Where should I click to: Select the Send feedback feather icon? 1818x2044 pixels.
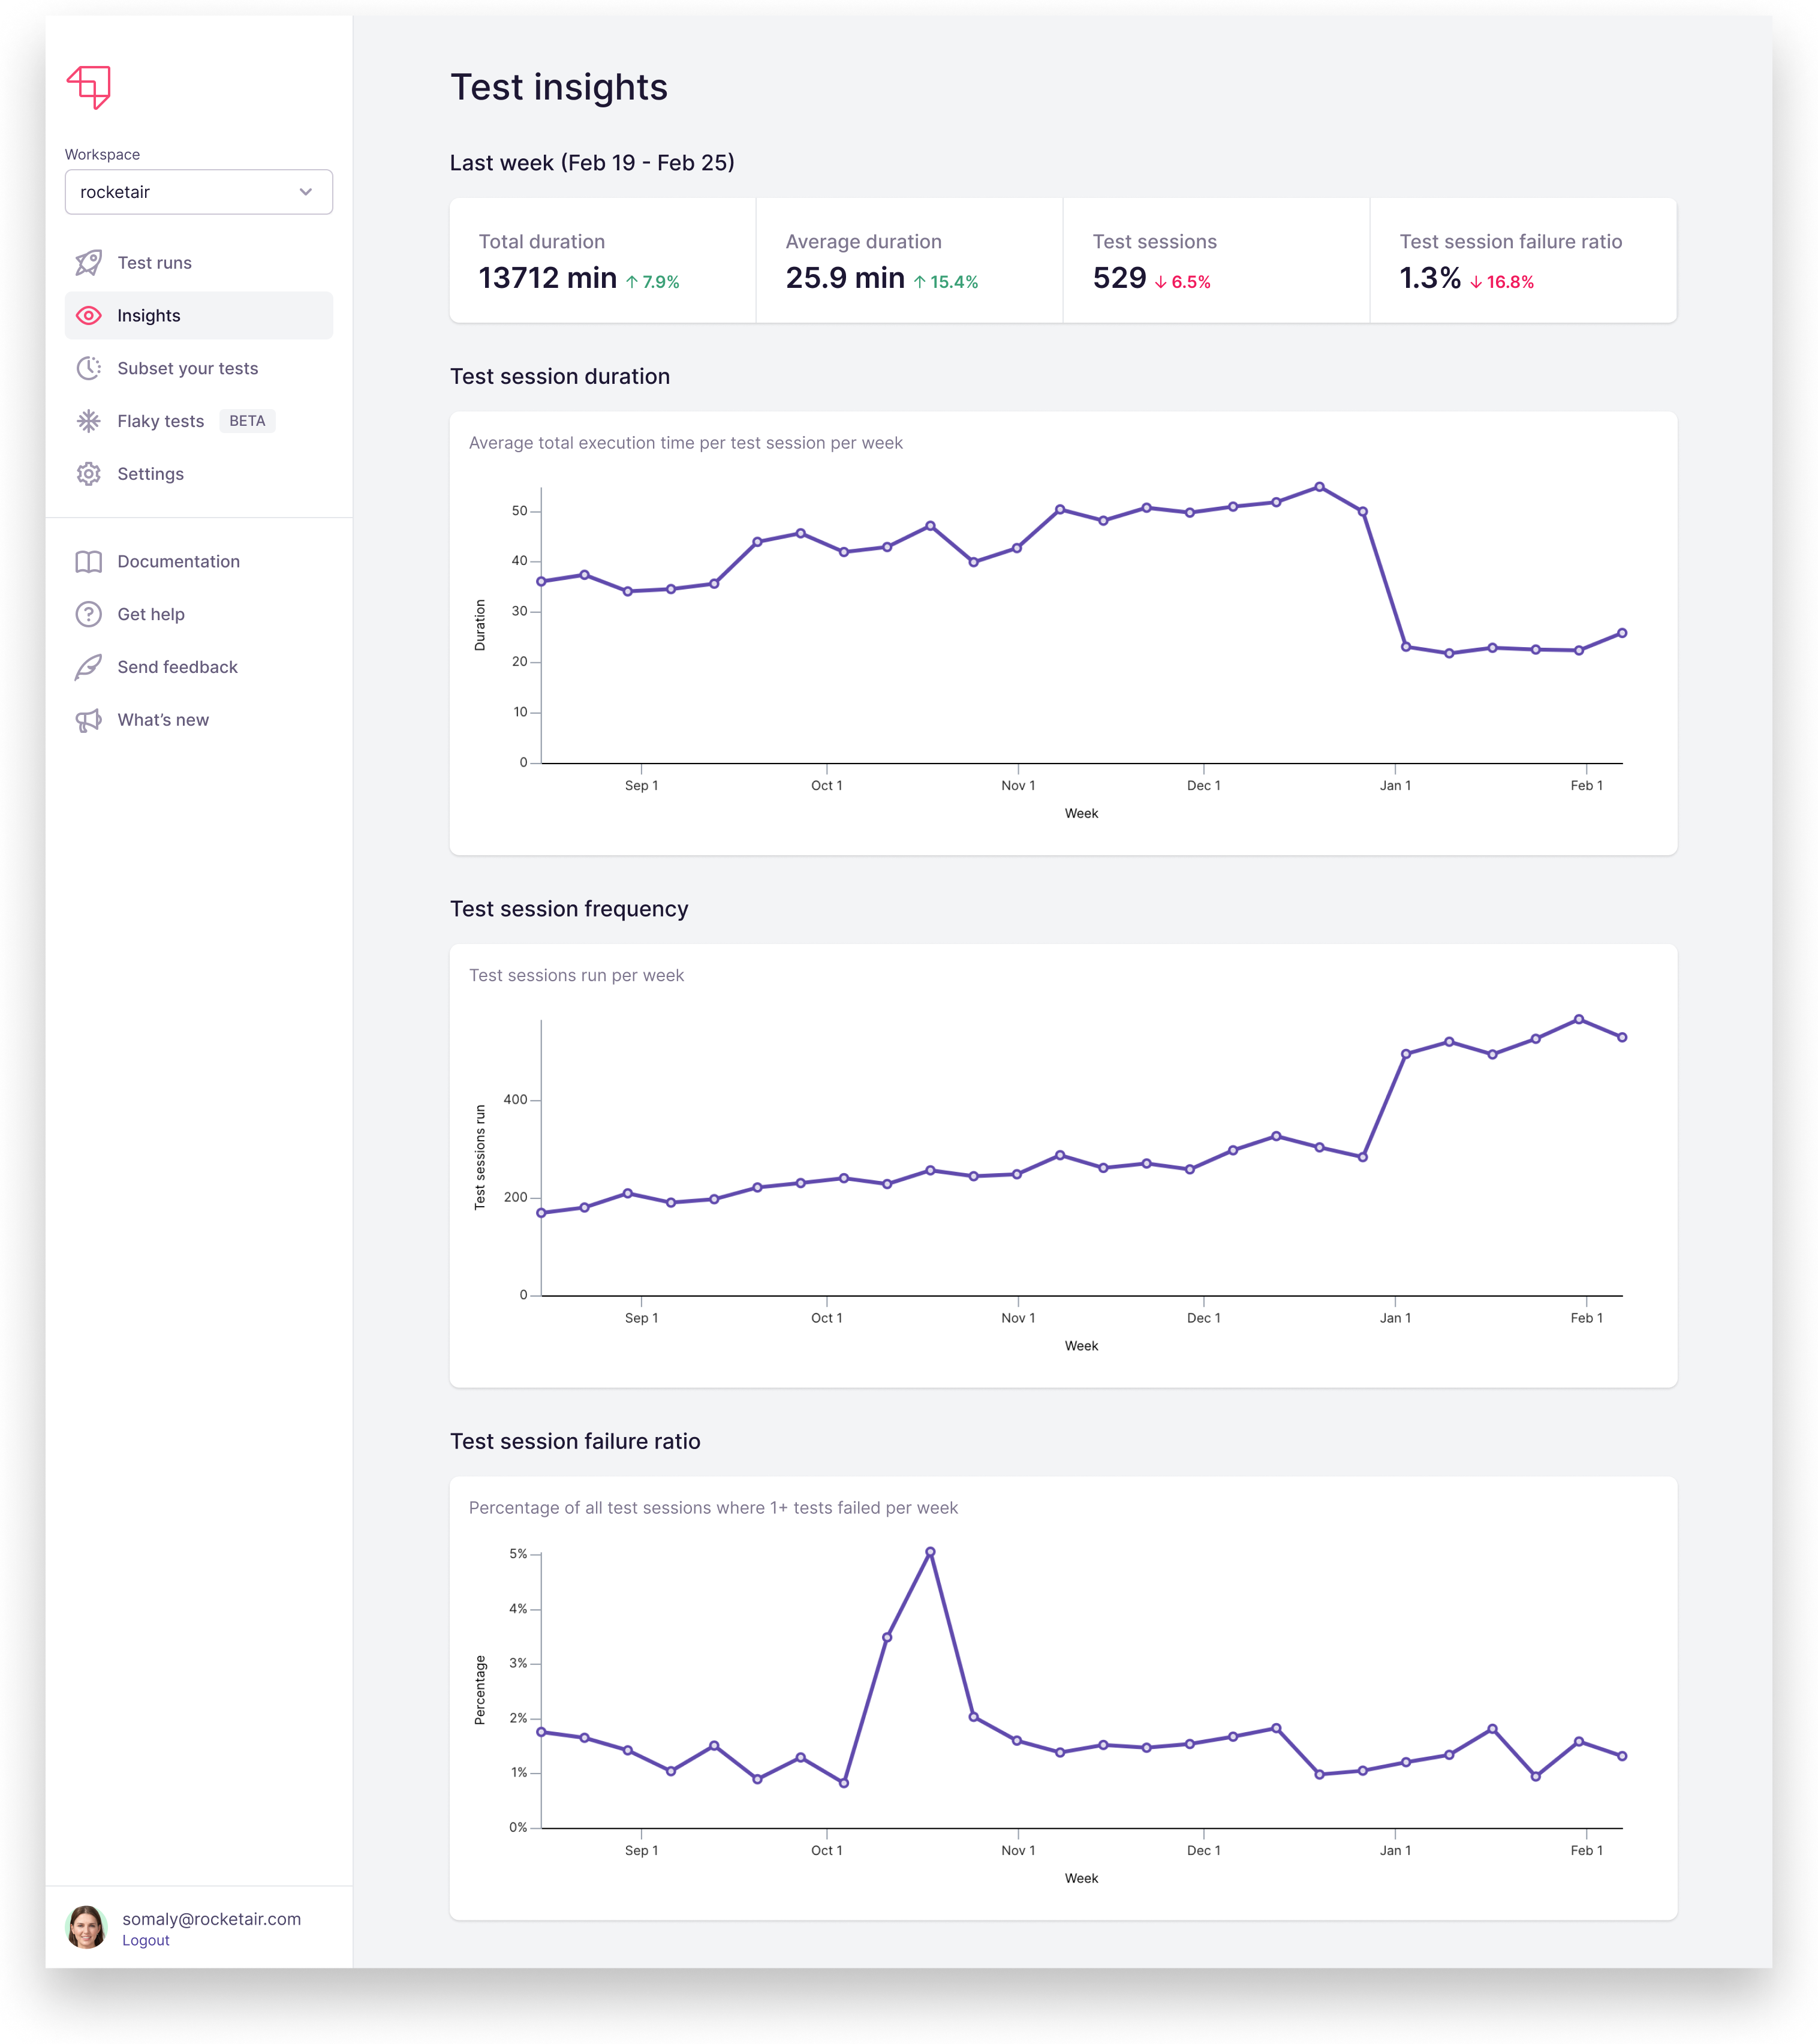[x=89, y=667]
